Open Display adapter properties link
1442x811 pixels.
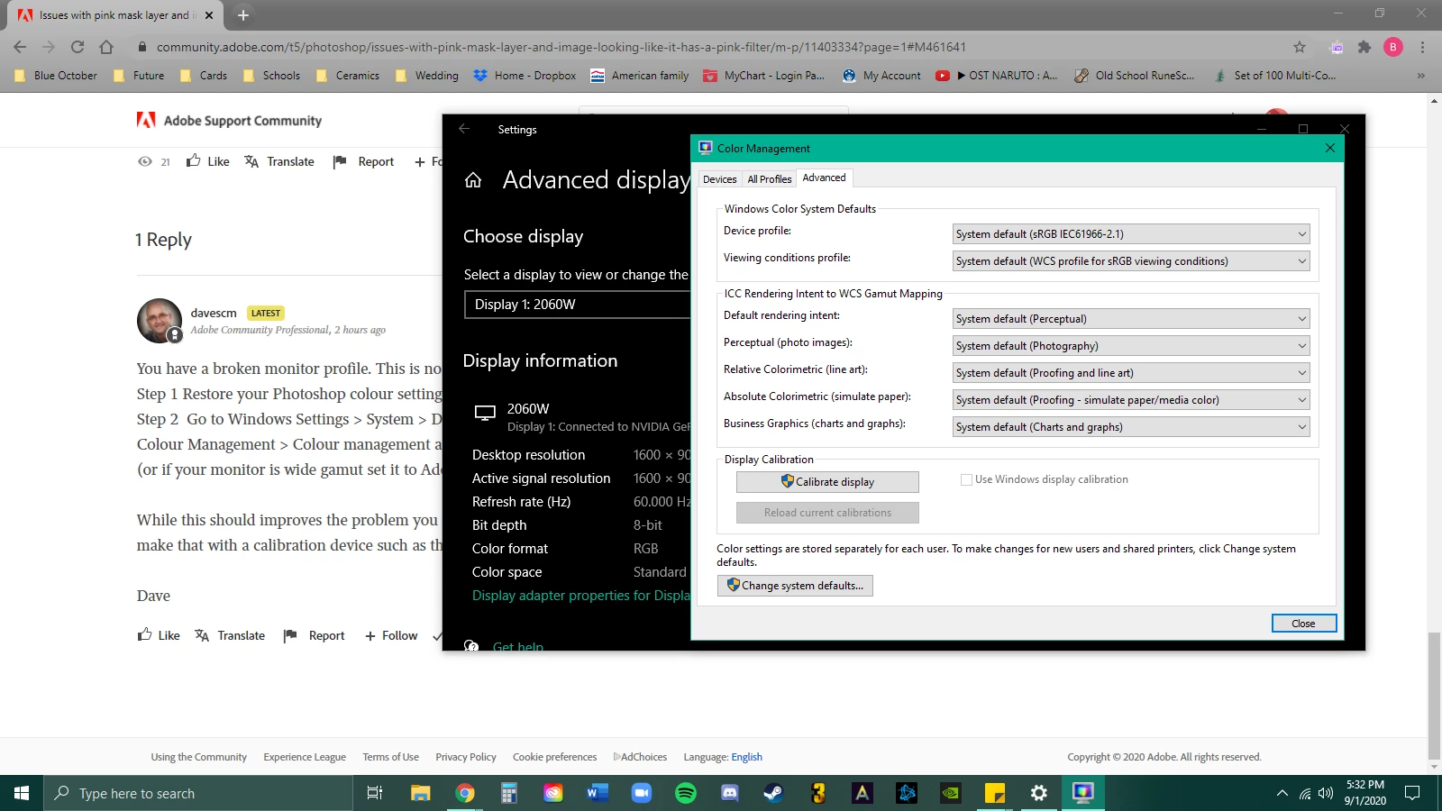pyautogui.click(x=581, y=596)
